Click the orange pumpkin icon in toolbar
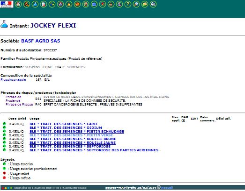The height and width of the screenshot is (191, 245). point(77,4)
